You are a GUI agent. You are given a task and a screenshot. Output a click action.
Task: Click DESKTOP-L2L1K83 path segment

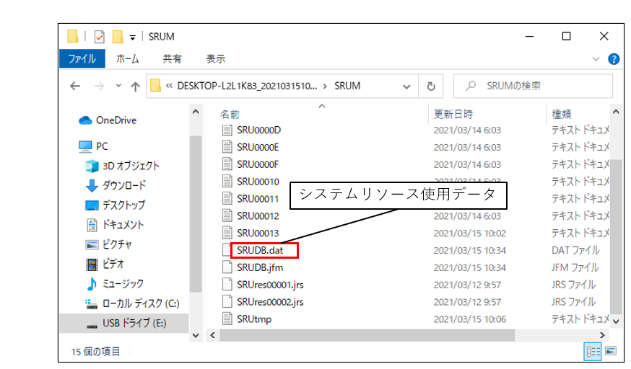click(x=247, y=86)
